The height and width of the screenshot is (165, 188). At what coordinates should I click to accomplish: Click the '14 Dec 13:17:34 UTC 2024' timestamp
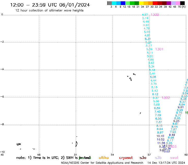click(x=166, y=163)
